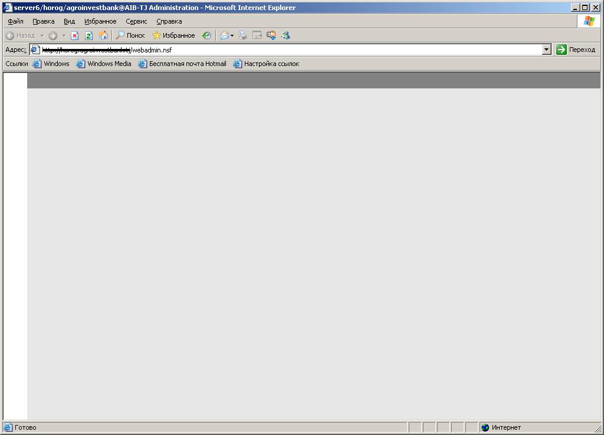
Task: Click the Edit page toolbar icon
Action: tap(257, 35)
